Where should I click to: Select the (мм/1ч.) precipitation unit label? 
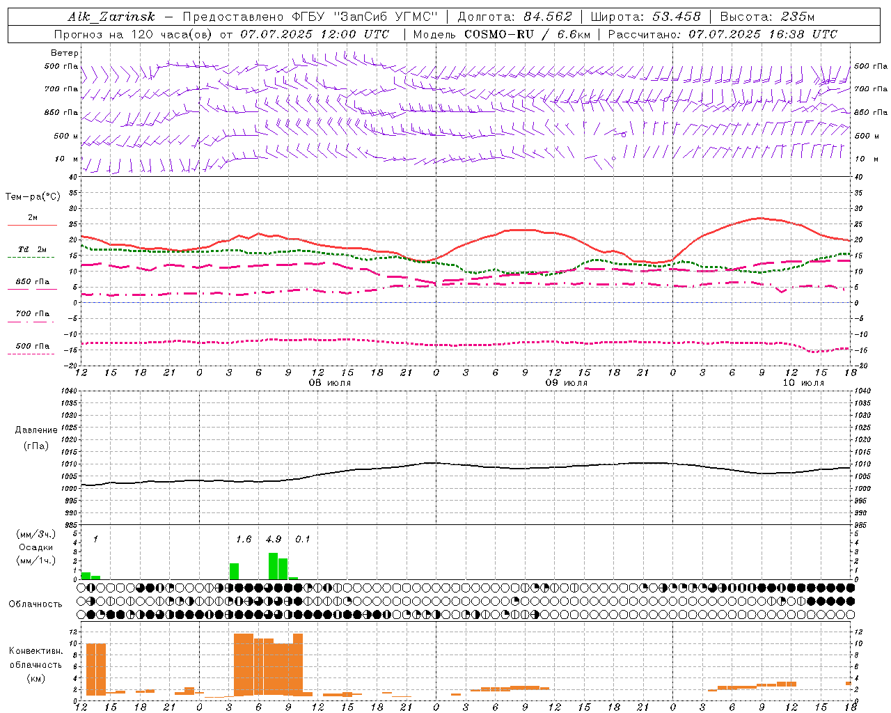click(36, 561)
